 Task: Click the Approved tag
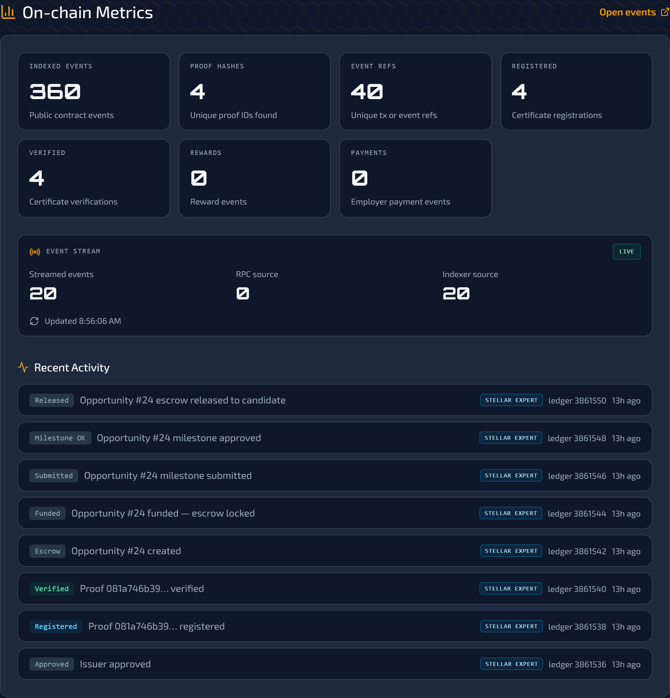pyautogui.click(x=52, y=664)
